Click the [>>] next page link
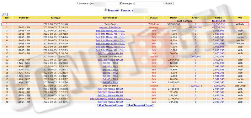The height and width of the screenshot is (118, 251). [x=5, y=14]
